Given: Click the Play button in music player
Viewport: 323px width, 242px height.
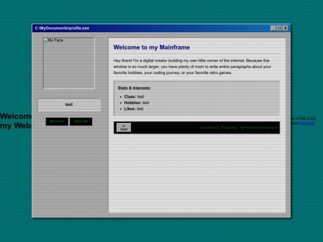Looking at the screenshot, I should coord(124,128).
